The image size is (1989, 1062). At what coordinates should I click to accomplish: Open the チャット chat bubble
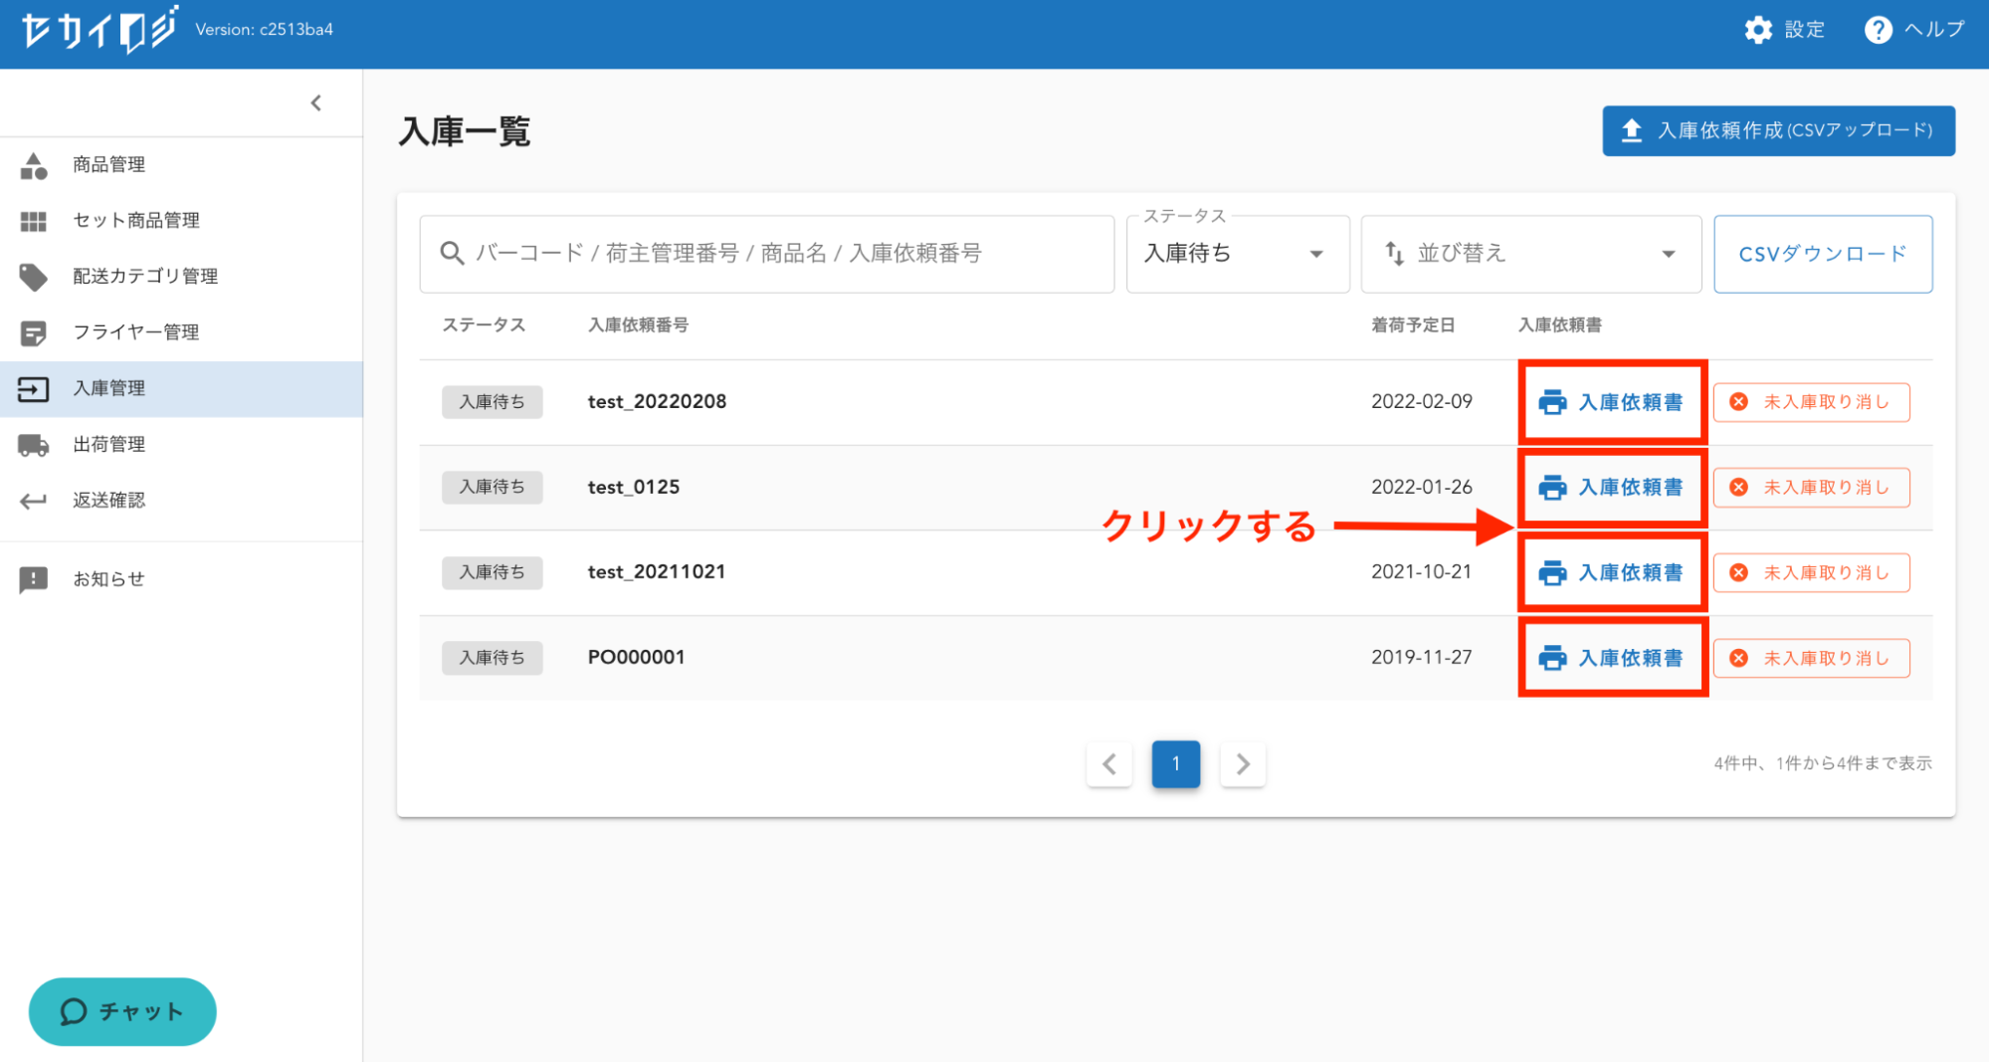122,1011
